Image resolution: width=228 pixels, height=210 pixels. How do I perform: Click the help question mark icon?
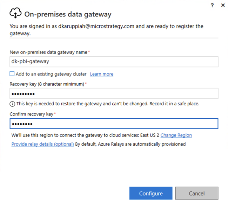212,5
